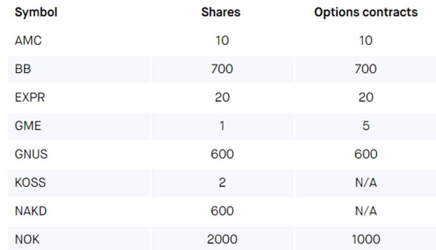Click NOK shares value 2000
The width and height of the screenshot is (436, 250).
click(222, 239)
